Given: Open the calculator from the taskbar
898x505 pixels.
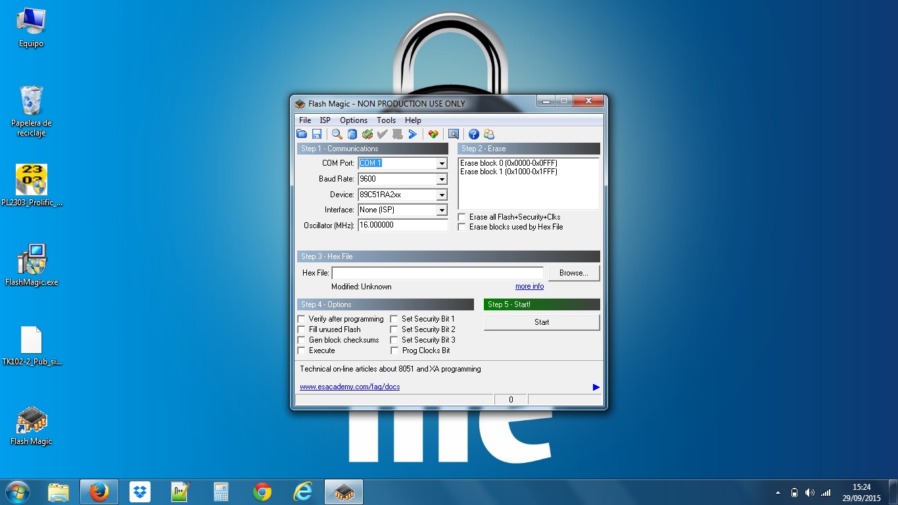Looking at the screenshot, I should point(221,492).
